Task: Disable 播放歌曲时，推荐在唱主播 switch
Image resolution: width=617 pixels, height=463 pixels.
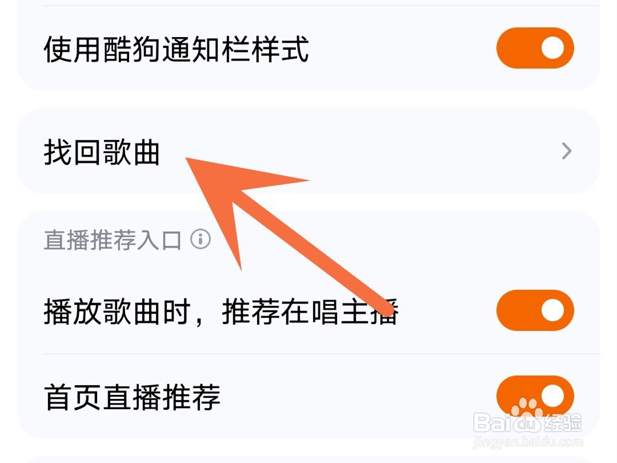Action: (535, 310)
